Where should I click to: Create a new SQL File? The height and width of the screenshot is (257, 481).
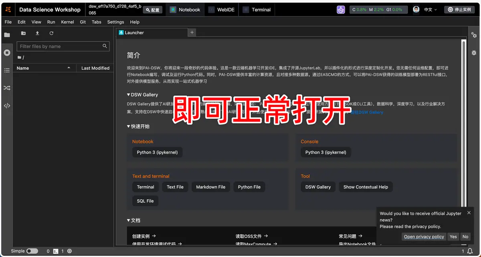(x=146, y=201)
